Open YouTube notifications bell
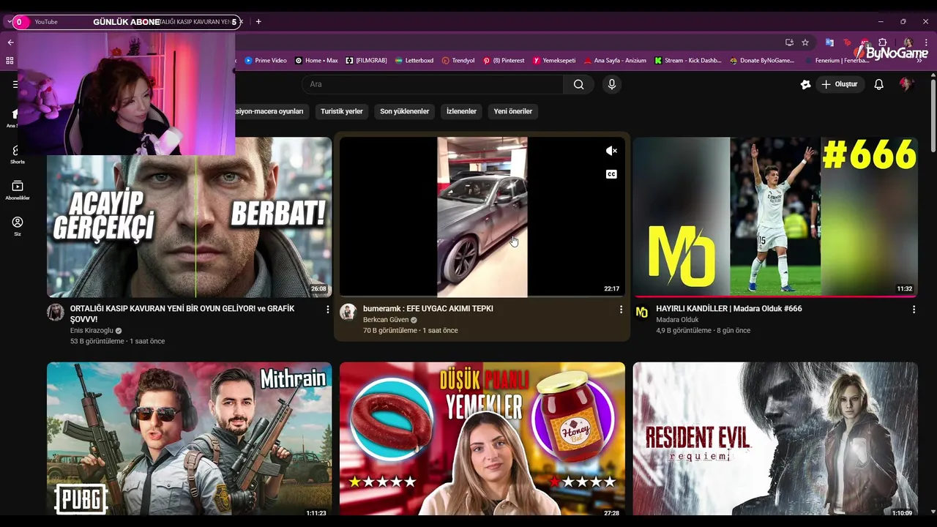Image resolution: width=937 pixels, height=527 pixels. (x=878, y=84)
